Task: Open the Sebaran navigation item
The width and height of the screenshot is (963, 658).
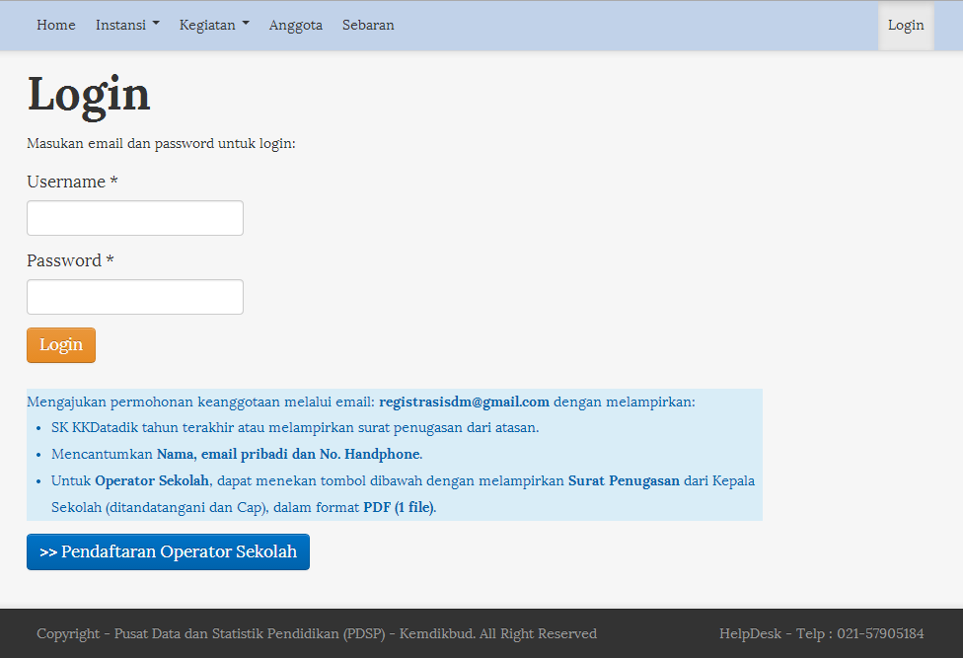Action: click(368, 25)
